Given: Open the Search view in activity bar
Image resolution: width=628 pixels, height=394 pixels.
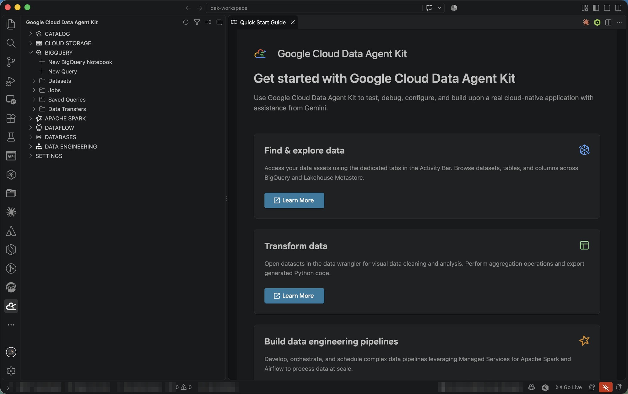Looking at the screenshot, I should click(x=11, y=43).
